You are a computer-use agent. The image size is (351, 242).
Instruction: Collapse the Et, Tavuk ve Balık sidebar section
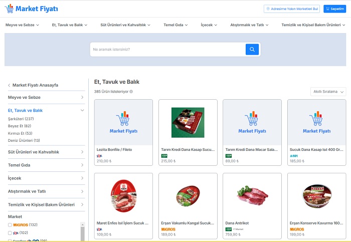[82, 110]
